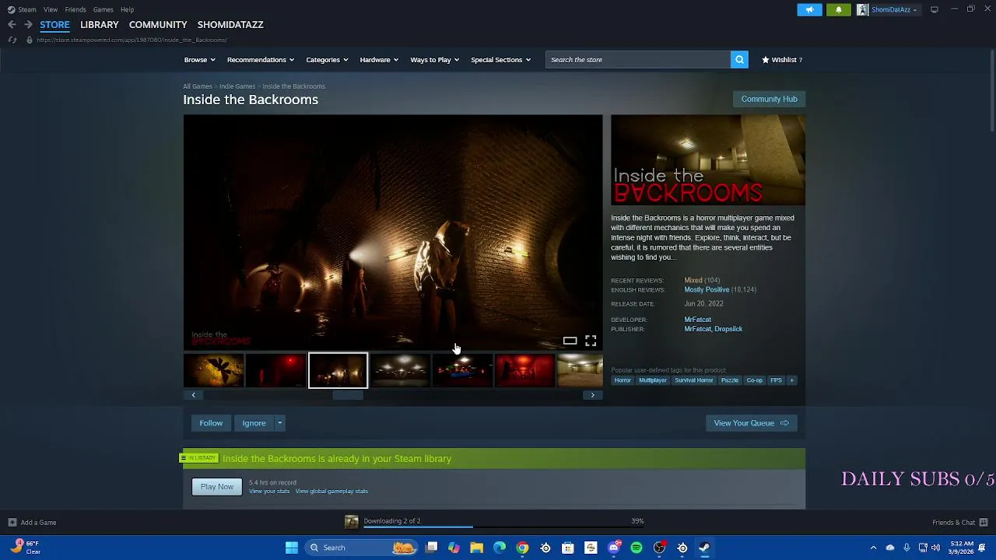Click View Your Queue button
The height and width of the screenshot is (560, 996).
pyautogui.click(x=751, y=423)
